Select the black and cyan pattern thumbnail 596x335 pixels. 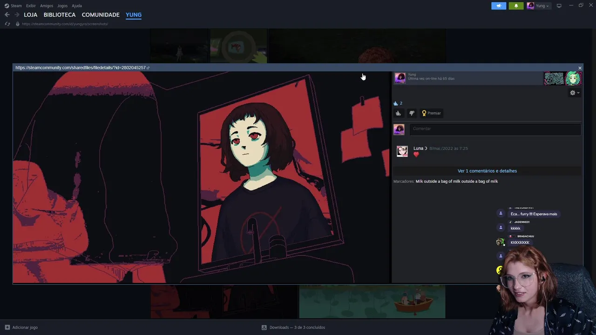coord(554,78)
